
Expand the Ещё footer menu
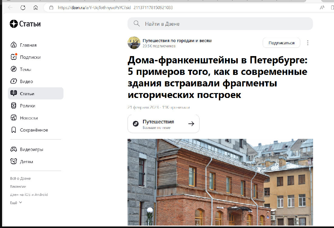click(16, 203)
